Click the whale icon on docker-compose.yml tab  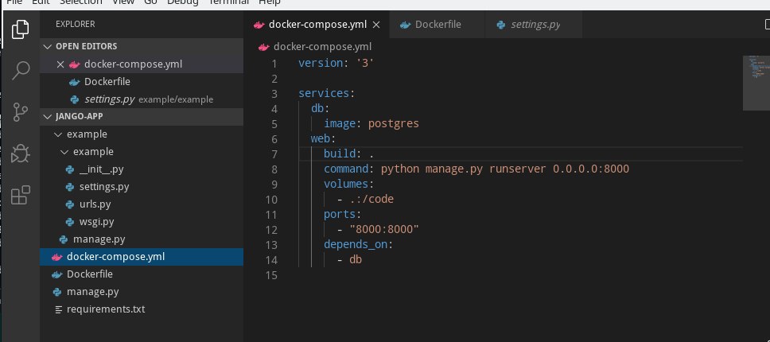point(259,25)
